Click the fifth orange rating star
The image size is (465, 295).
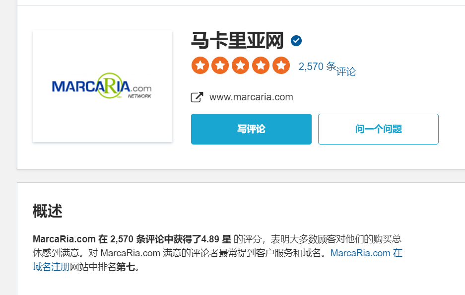[281, 65]
